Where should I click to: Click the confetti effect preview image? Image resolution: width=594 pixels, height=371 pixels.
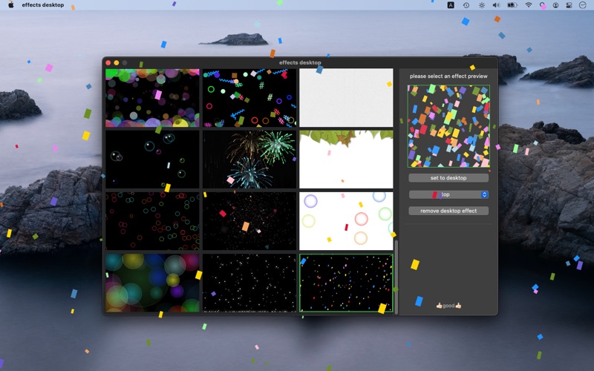[x=448, y=126]
